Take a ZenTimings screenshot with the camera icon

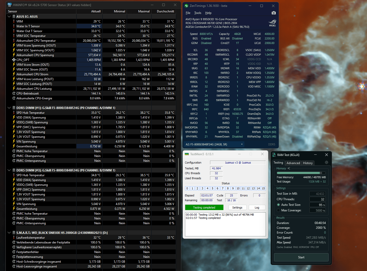click(273, 13)
